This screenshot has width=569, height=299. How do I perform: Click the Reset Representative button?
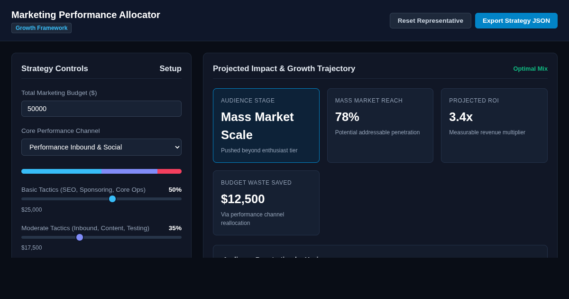tap(431, 20)
